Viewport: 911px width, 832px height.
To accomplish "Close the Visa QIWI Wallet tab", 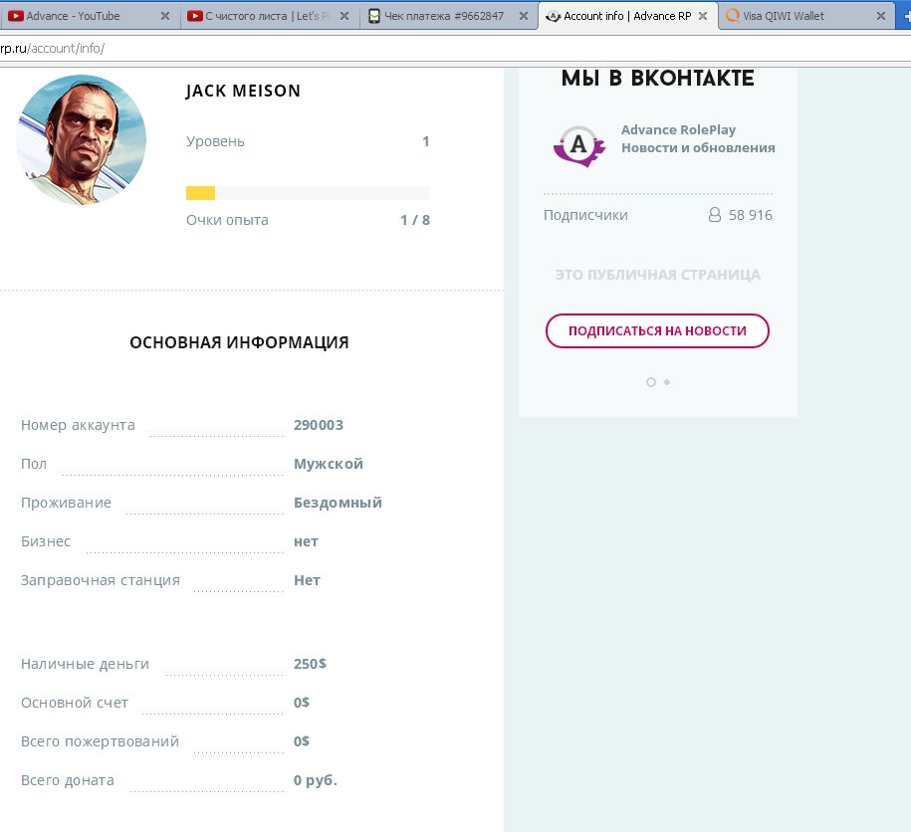I will coord(881,16).
